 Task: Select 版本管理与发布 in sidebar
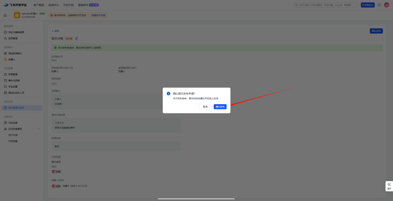point(21,108)
